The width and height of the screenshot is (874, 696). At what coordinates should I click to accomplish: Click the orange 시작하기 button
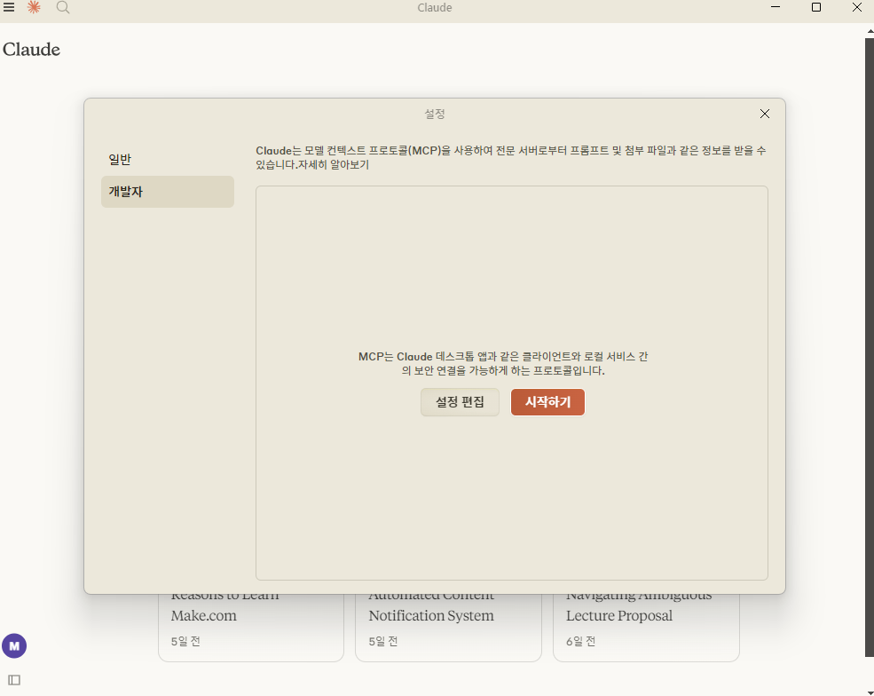coord(547,402)
